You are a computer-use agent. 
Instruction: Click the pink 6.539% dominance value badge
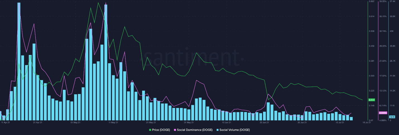point(383,113)
